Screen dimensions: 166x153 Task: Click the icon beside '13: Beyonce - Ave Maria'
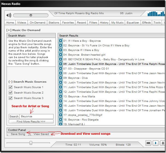[x=61, y=96]
